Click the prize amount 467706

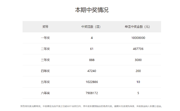pos(138,49)
